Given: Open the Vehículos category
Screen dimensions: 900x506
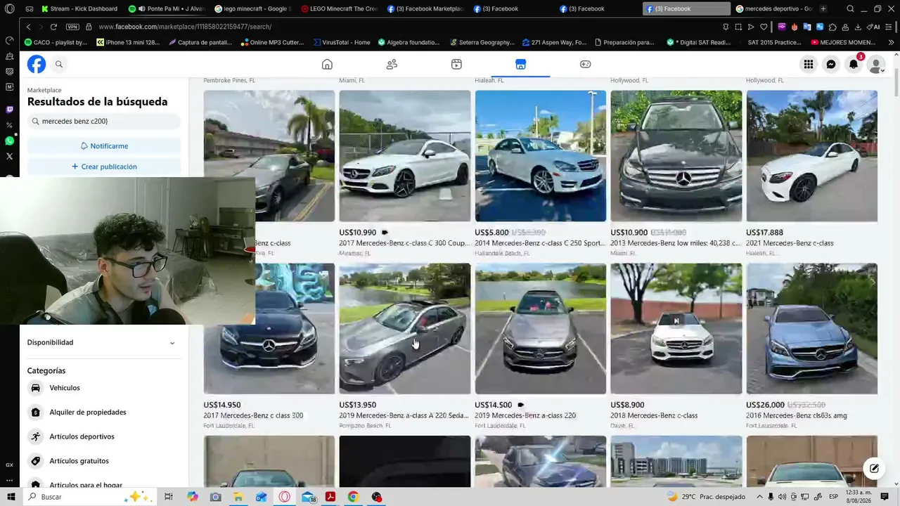Looking at the screenshot, I should pos(103,388).
